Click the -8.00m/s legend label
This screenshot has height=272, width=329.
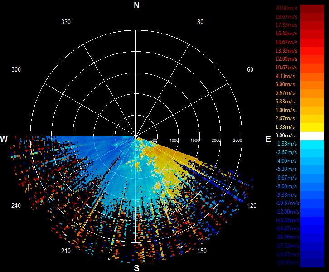pyautogui.click(x=286, y=186)
